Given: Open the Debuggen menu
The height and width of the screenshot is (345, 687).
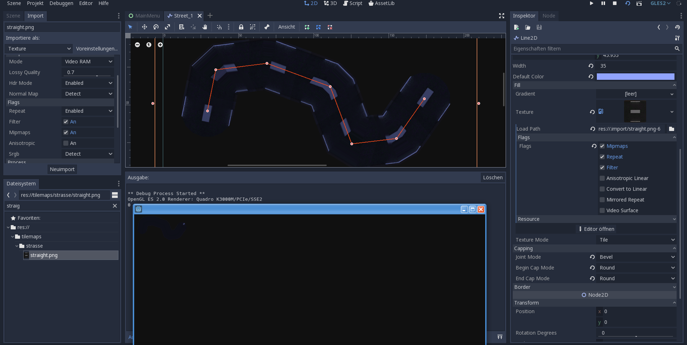Looking at the screenshot, I should coord(61,3).
